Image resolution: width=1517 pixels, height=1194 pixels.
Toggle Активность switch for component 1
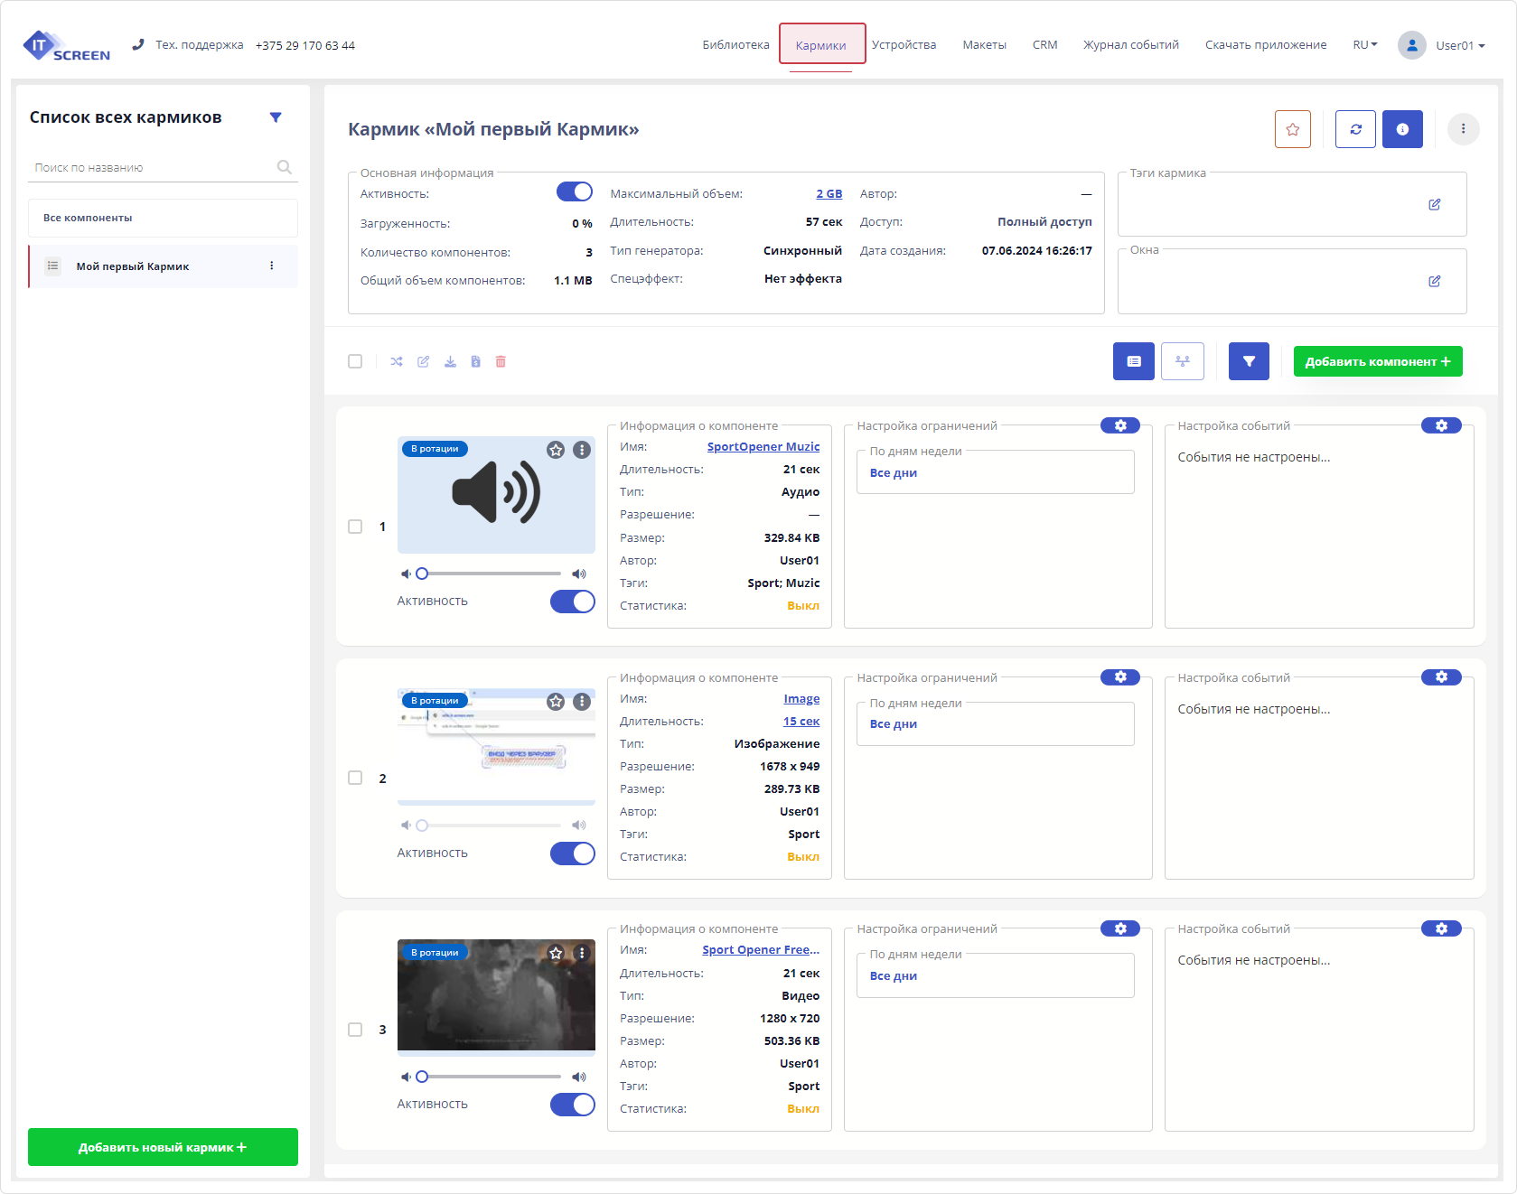(573, 602)
